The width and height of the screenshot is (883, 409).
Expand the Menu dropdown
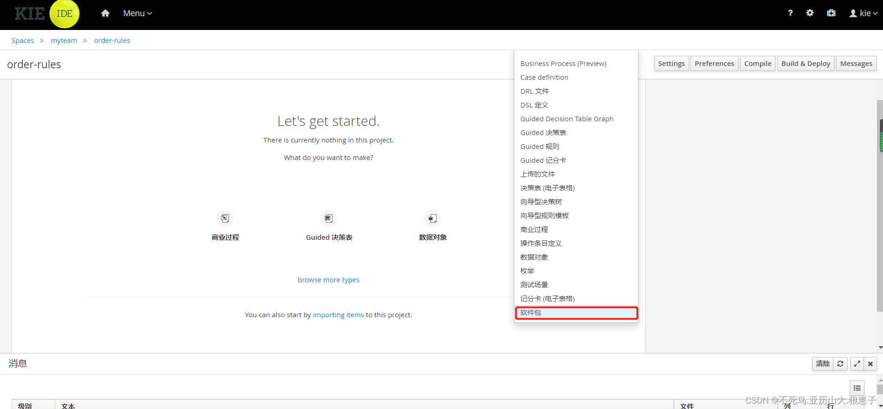tap(137, 13)
